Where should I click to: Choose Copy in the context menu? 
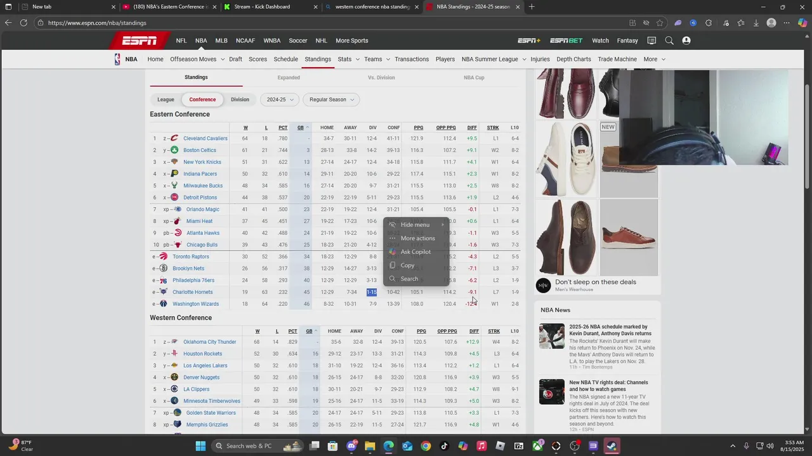pyautogui.click(x=416, y=265)
